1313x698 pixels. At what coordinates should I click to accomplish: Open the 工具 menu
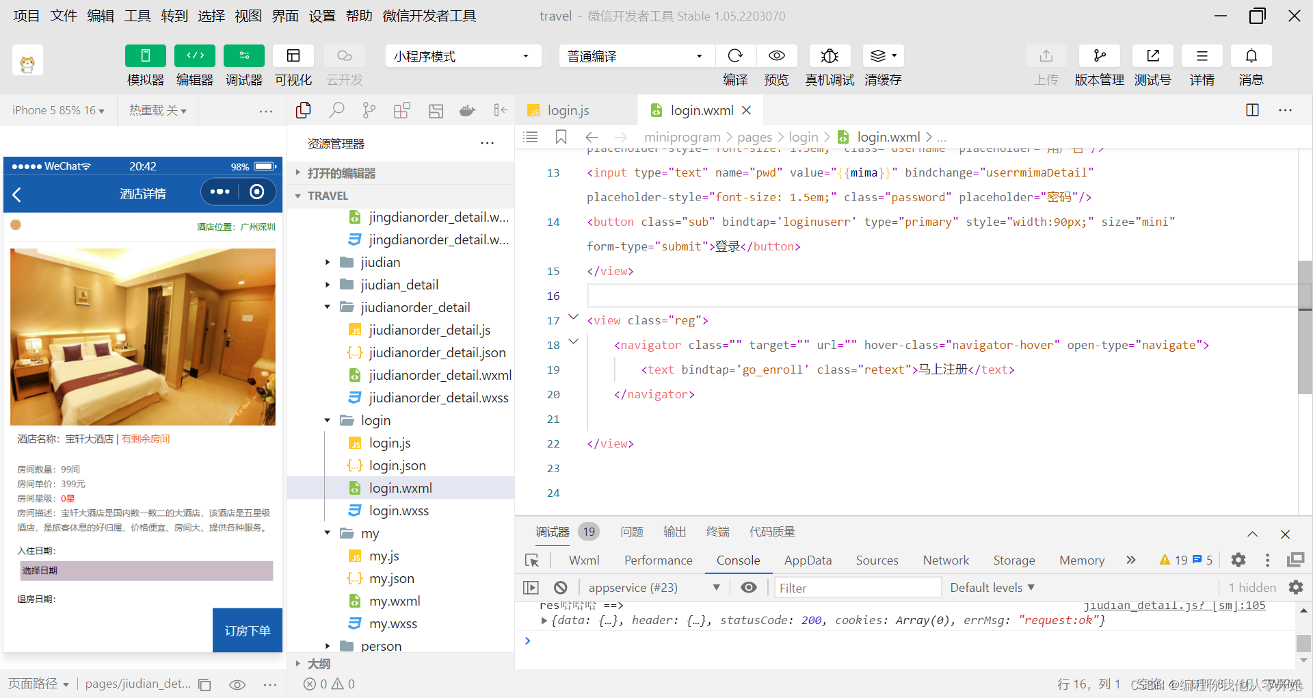pyautogui.click(x=137, y=16)
